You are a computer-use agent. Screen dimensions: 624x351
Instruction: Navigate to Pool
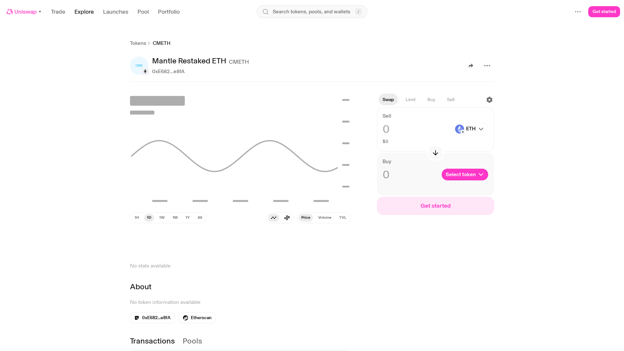pyautogui.click(x=143, y=12)
